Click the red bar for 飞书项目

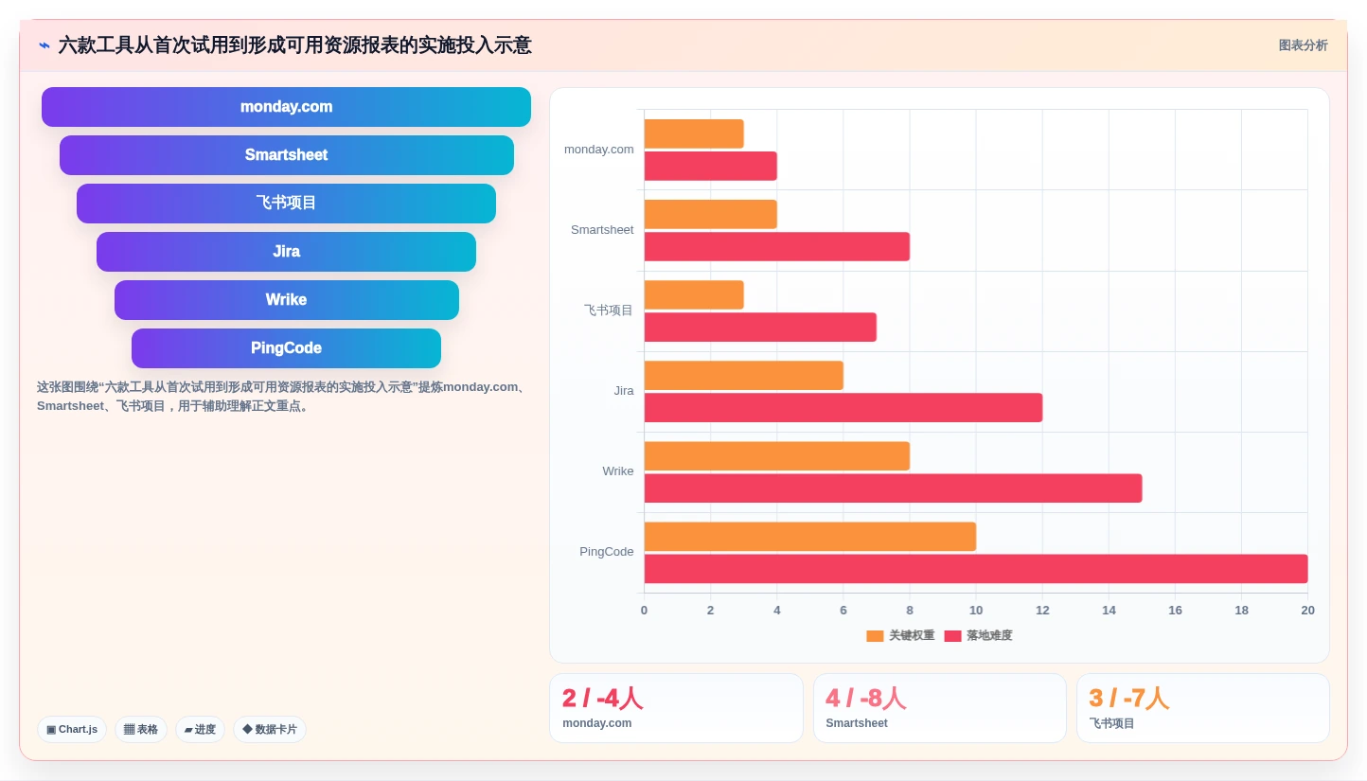click(760, 327)
